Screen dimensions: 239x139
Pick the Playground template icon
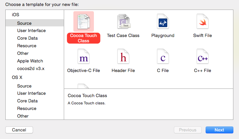163,21
